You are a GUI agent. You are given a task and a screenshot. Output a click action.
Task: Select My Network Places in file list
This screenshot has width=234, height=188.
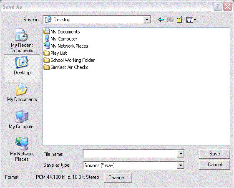[66, 46]
